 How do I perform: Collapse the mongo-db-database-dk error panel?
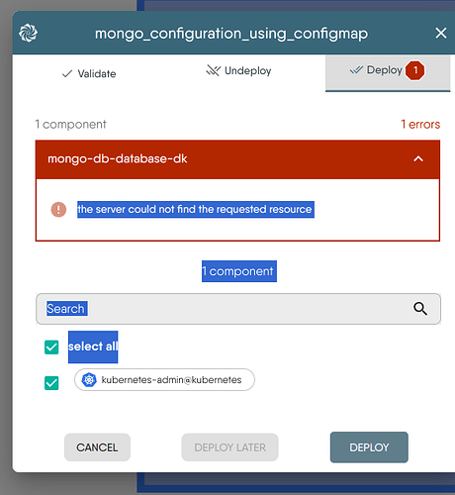(418, 159)
